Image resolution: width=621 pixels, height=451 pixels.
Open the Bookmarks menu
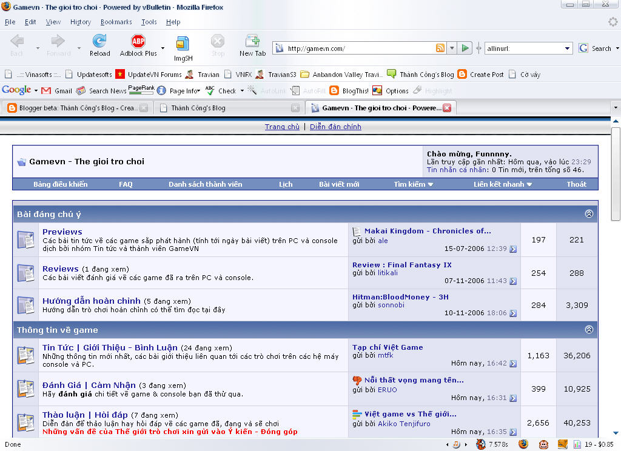coord(115,22)
